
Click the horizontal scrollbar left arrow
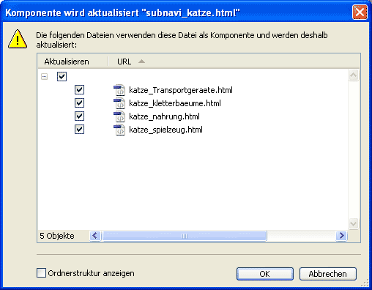tap(95, 236)
